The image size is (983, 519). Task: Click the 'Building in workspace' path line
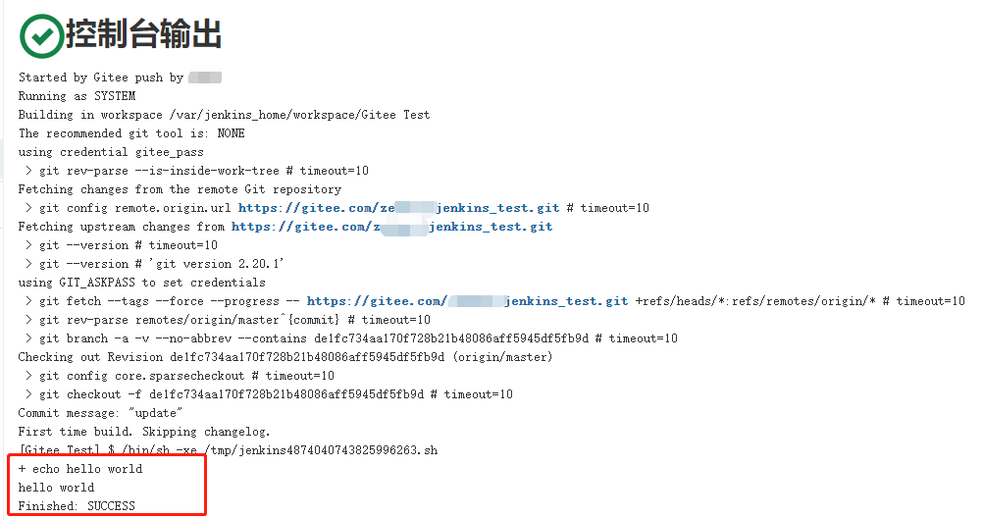tap(224, 115)
